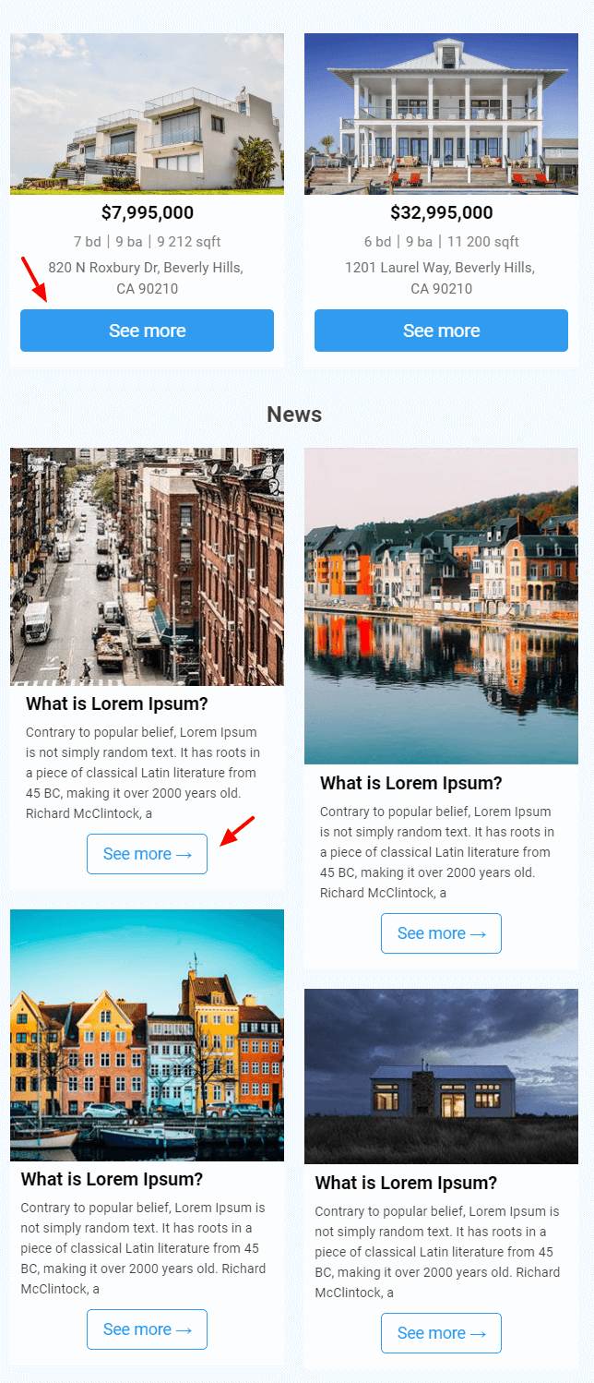Click the article title below the street photo

117,704
